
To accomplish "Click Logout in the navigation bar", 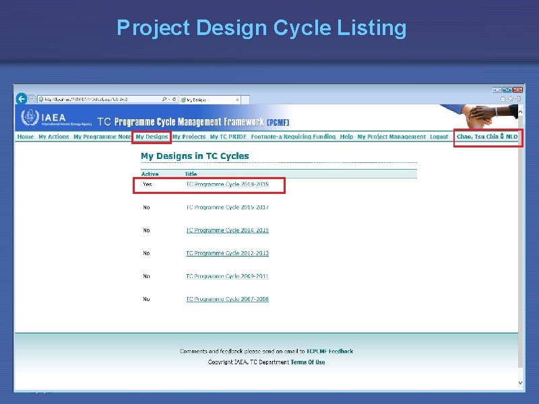I will (x=439, y=137).
